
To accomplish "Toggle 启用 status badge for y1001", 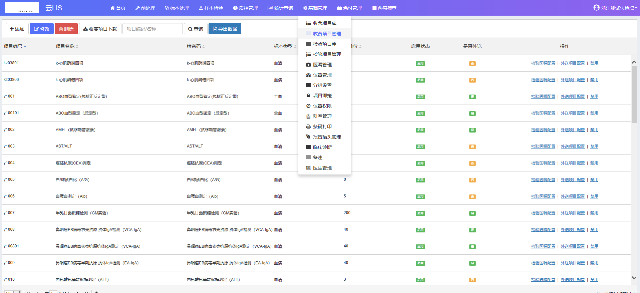I will tap(420, 97).
